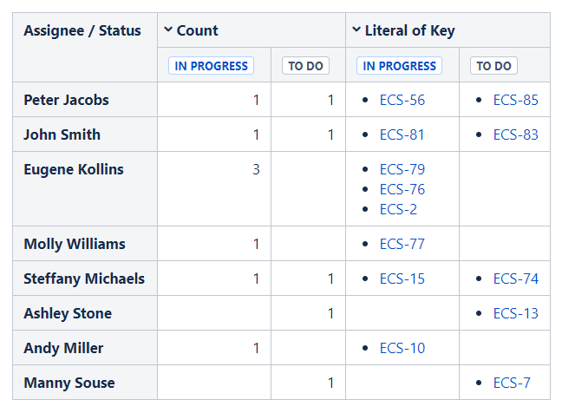Select issue ECS-79 link

[402, 169]
